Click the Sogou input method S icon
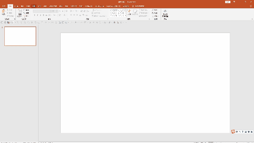 point(233,131)
